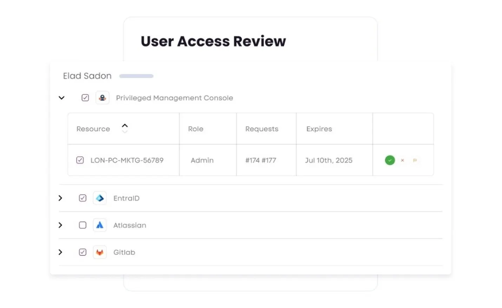
Task: Click the Requests column header
Action: [262, 129]
